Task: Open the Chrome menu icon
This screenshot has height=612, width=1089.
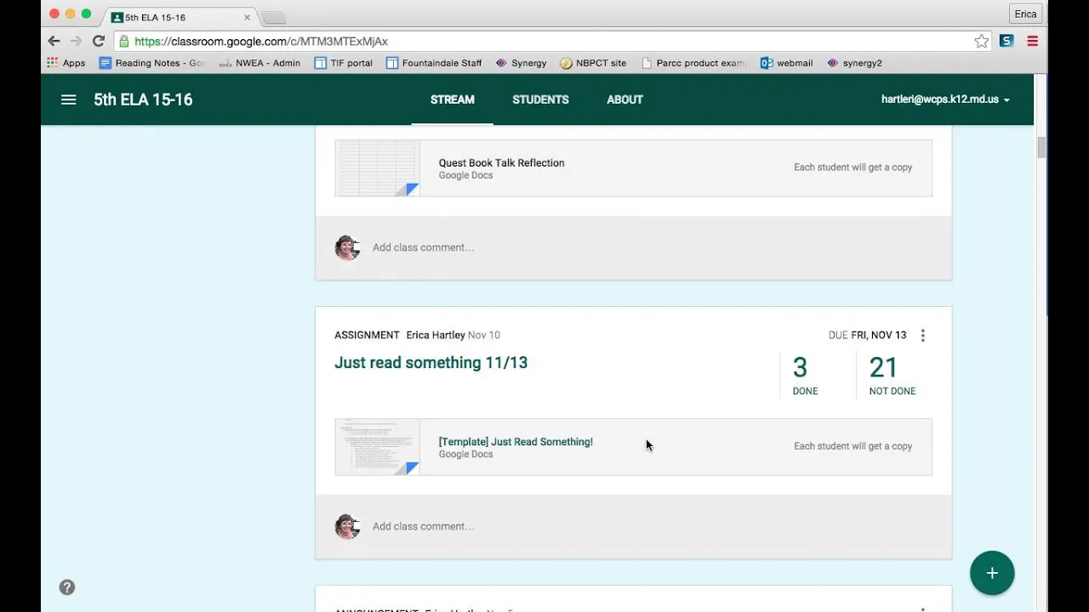Action: [1032, 41]
